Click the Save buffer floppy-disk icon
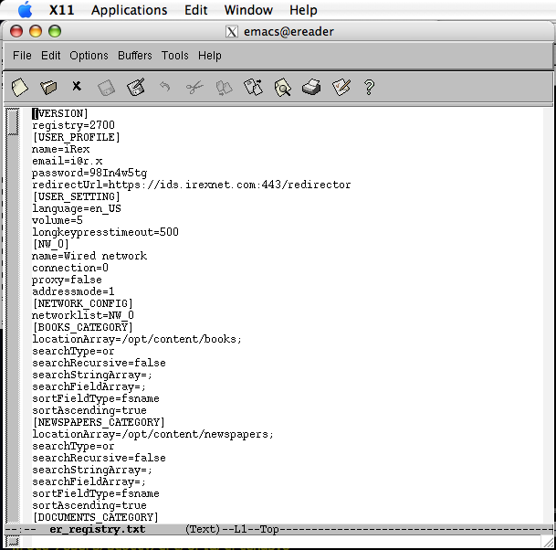The width and height of the screenshot is (556, 550). coord(106,88)
